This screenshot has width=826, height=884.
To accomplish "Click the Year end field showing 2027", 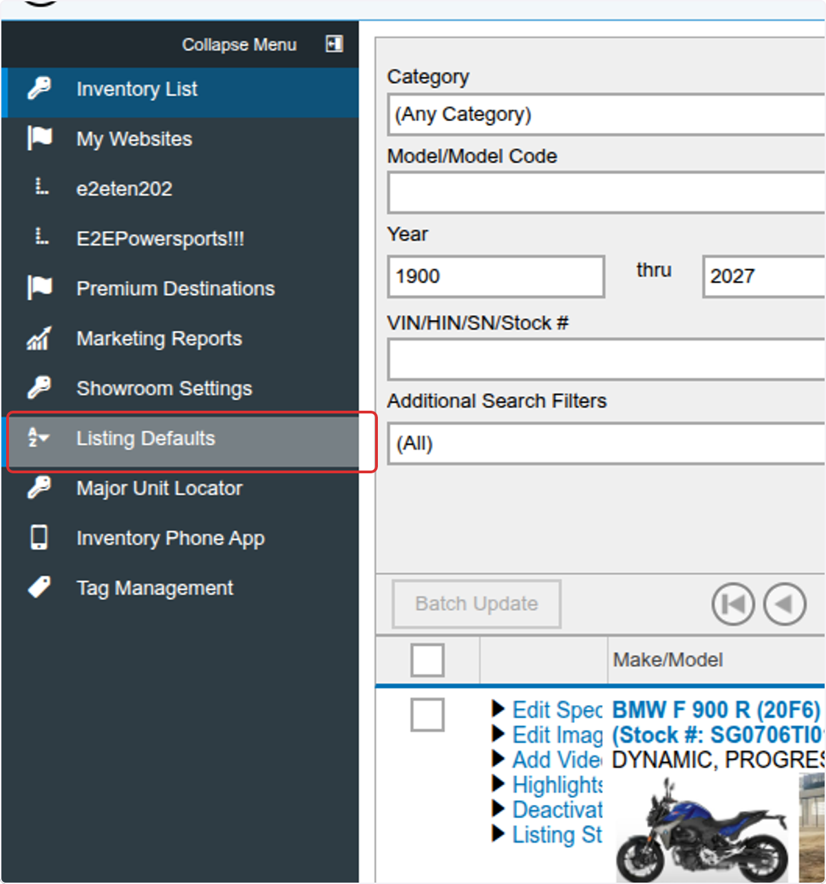I will pyautogui.click(x=764, y=277).
